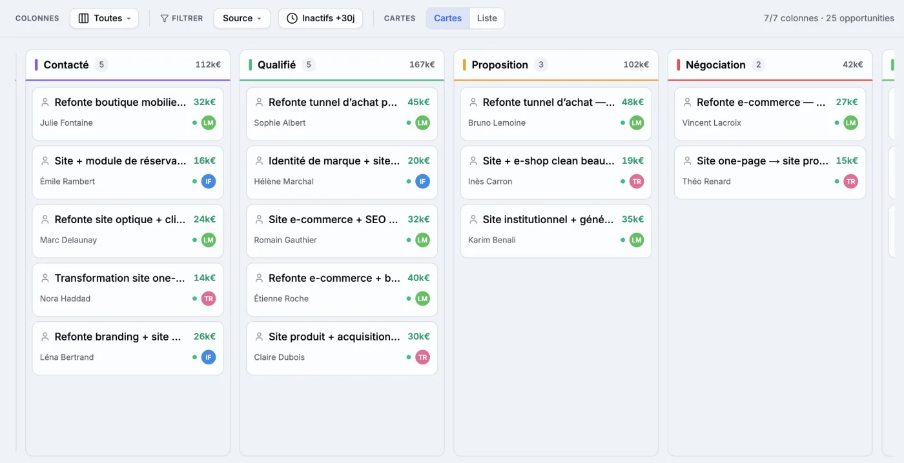Viewport: 904px width, 463px height.
Task: Toggle the Inactifs +30j filter
Action: (320, 18)
